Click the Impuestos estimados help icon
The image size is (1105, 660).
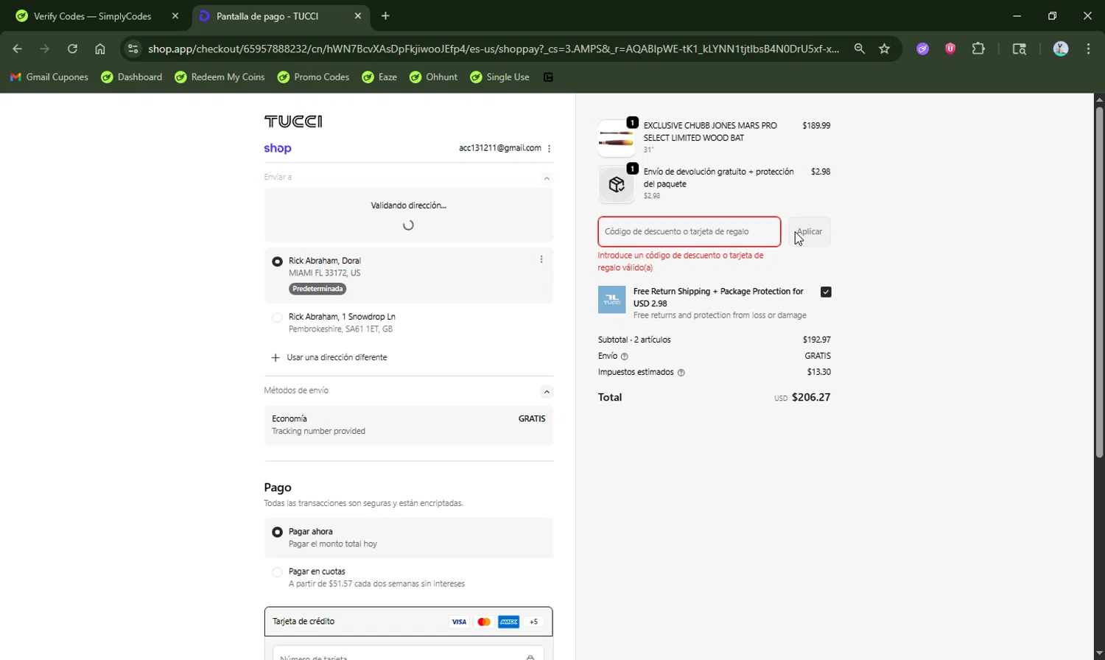(x=681, y=373)
